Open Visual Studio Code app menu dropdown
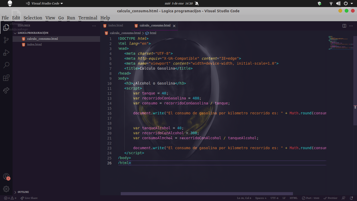This screenshot has height=201, width=357. coord(44,3)
